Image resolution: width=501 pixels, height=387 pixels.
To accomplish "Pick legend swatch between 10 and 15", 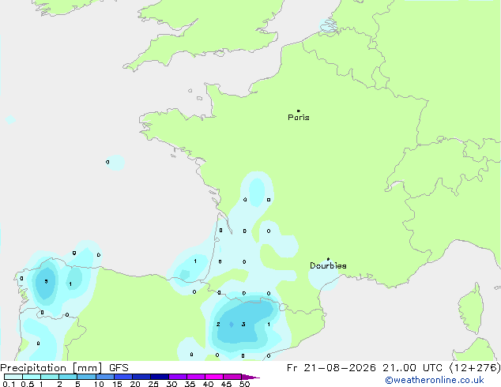I will 105,377.
